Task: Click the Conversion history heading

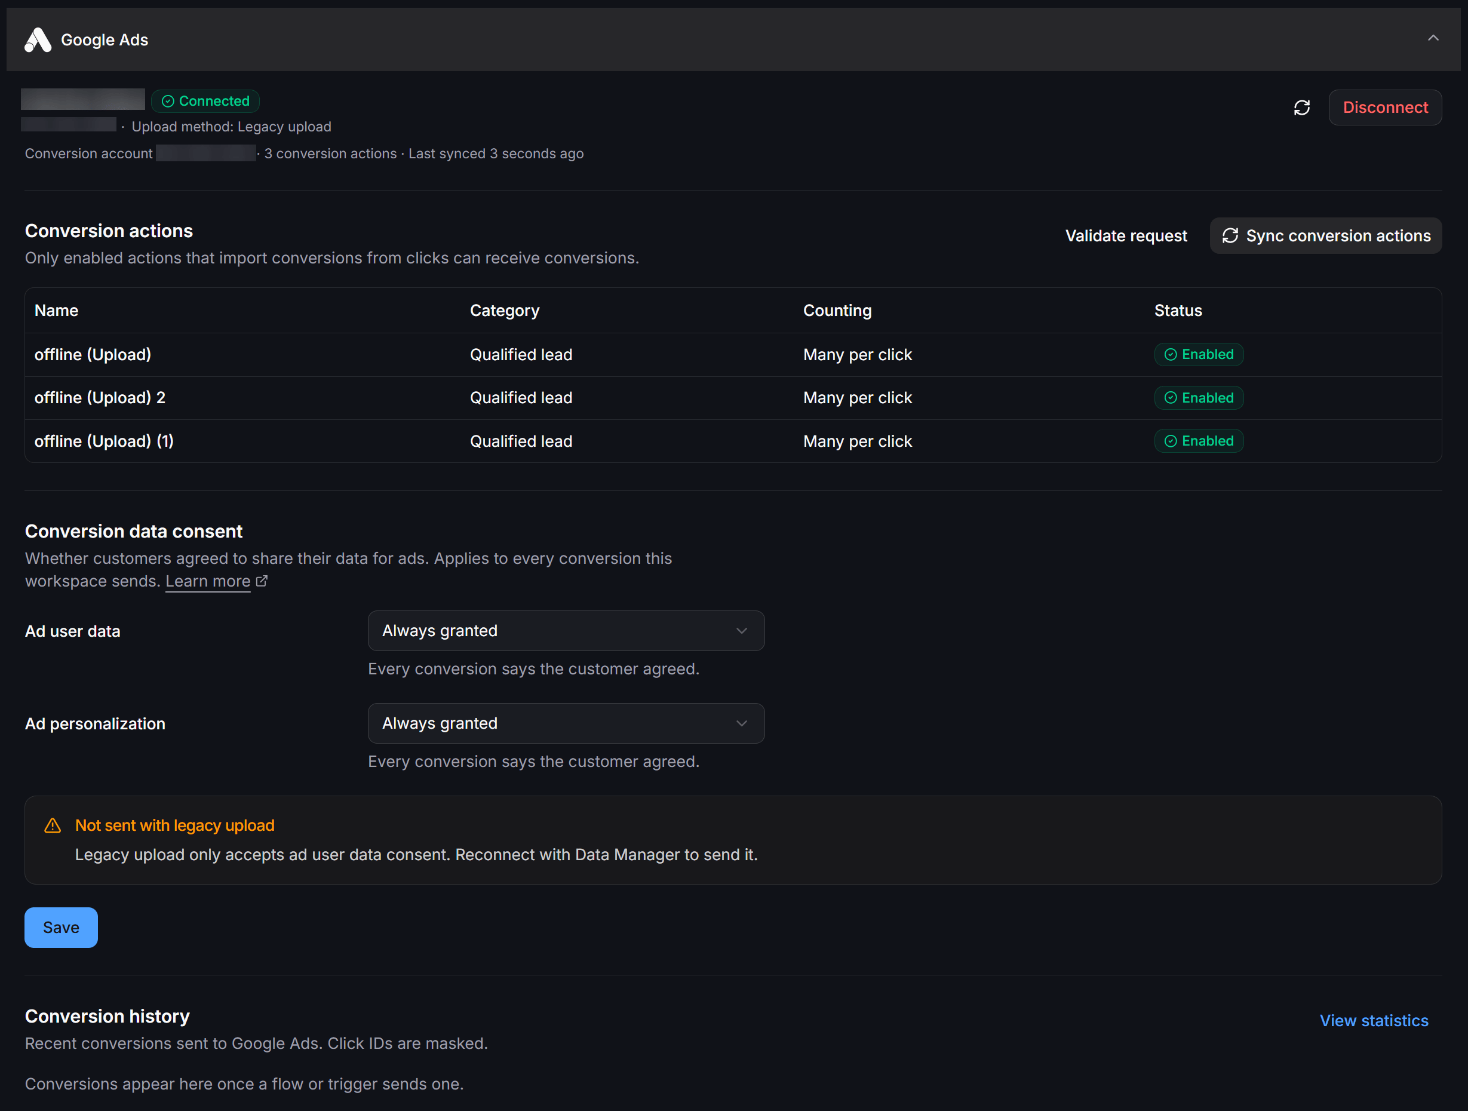Action: 108,1016
